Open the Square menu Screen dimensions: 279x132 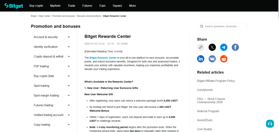[x=117, y=6]
